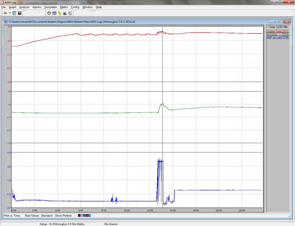Click the XY plot toolbar icon
295x226 pixels.
(x=70, y=13)
